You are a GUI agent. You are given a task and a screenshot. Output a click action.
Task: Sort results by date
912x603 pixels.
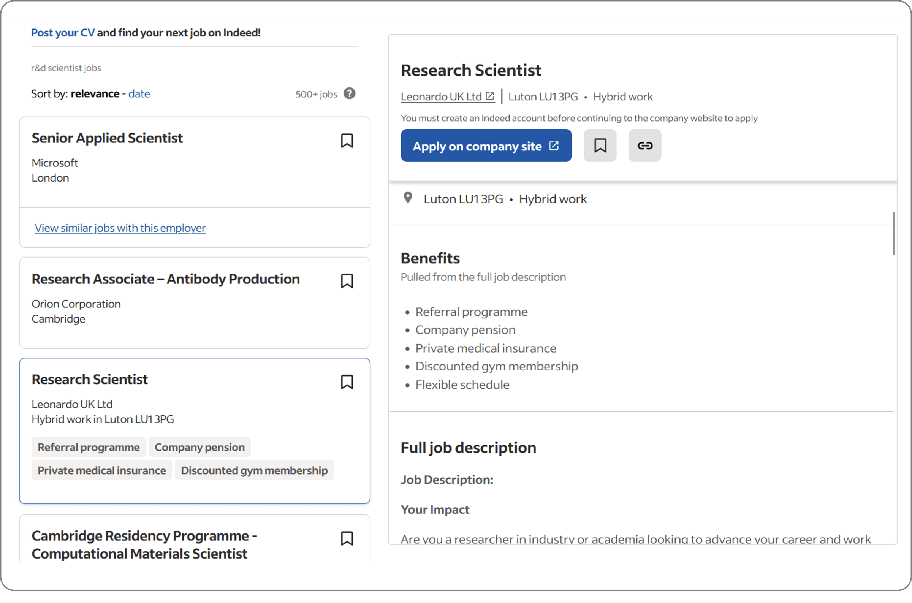(139, 94)
